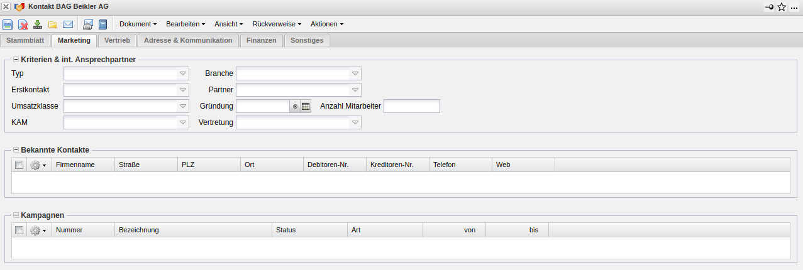This screenshot has width=803, height=270.
Task: Sort table by Firmenname column header
Action: coord(83,165)
